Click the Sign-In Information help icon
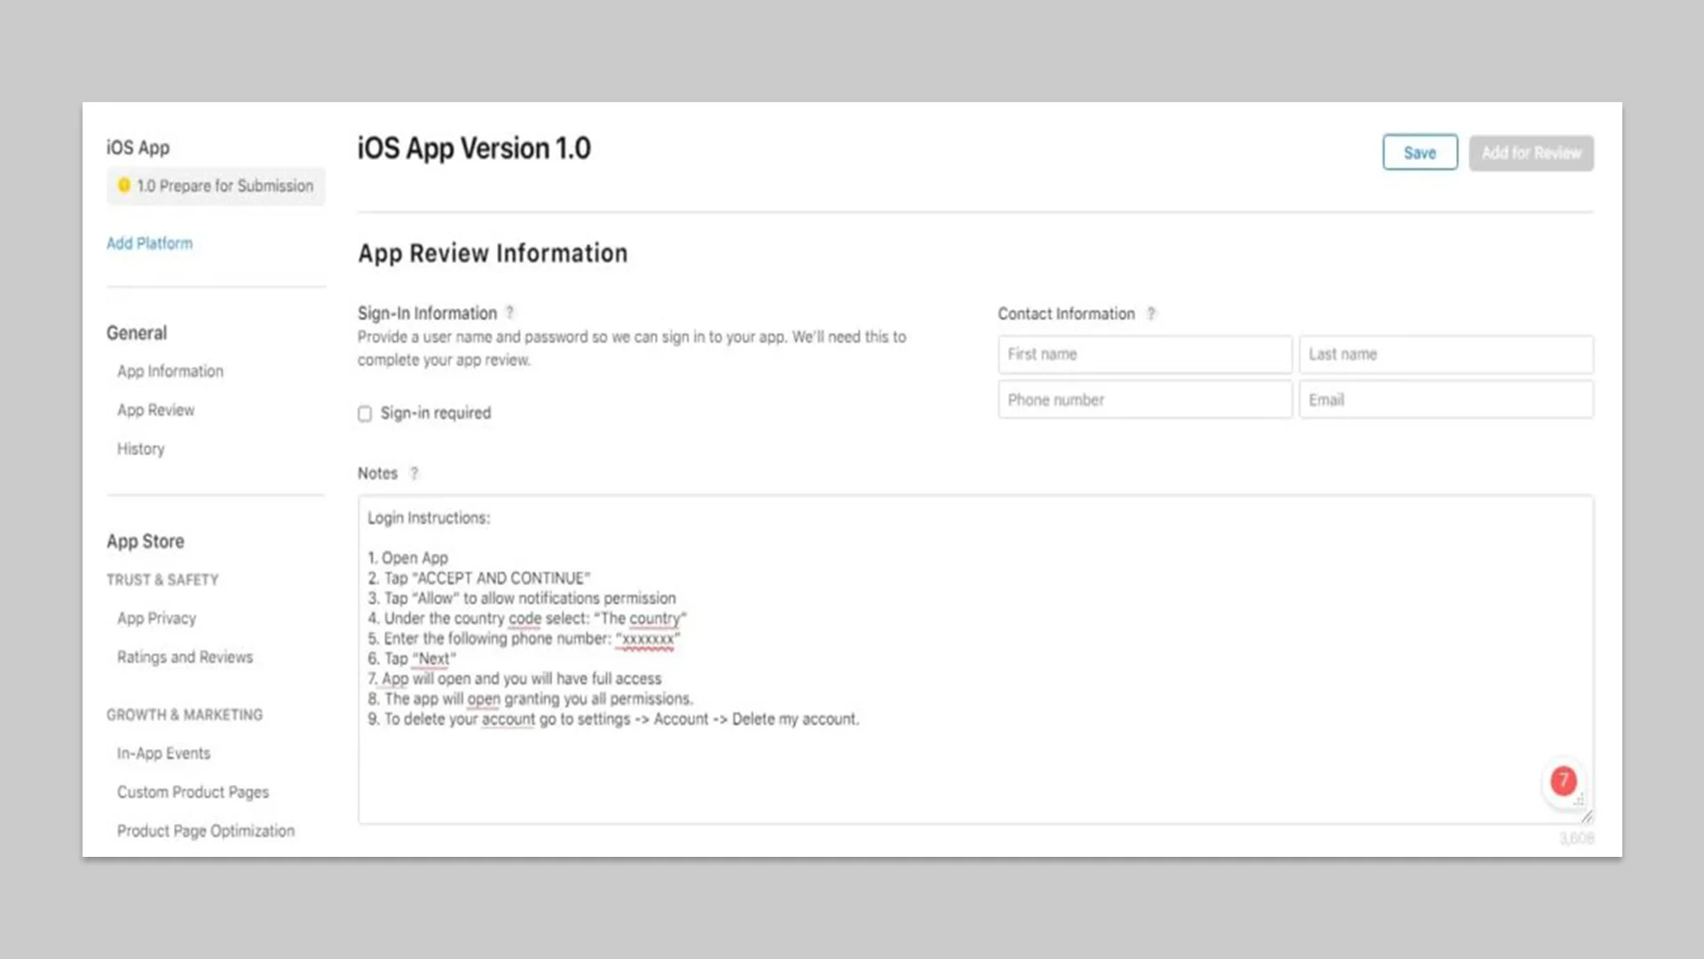Image resolution: width=1704 pixels, height=959 pixels. tap(509, 313)
